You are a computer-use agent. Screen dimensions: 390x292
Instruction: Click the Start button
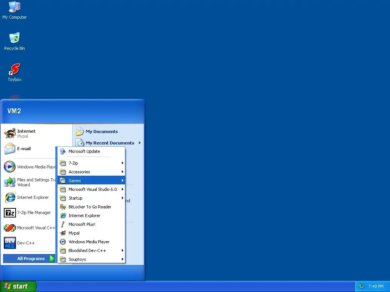click(18, 286)
